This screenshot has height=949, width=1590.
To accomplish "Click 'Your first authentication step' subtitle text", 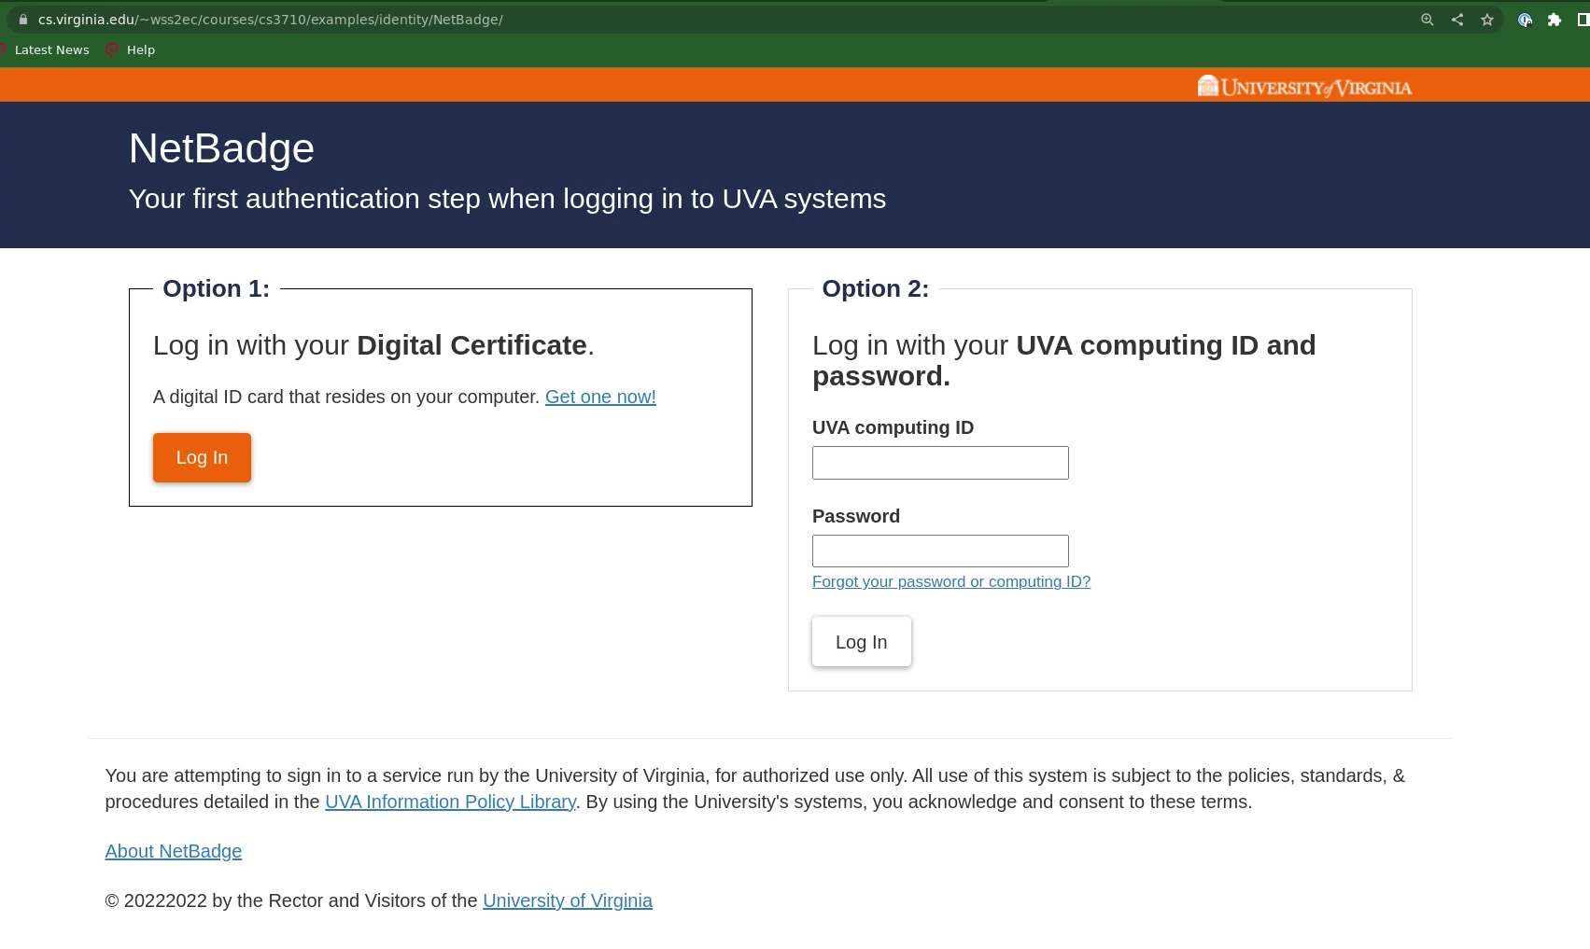I will (507, 199).
